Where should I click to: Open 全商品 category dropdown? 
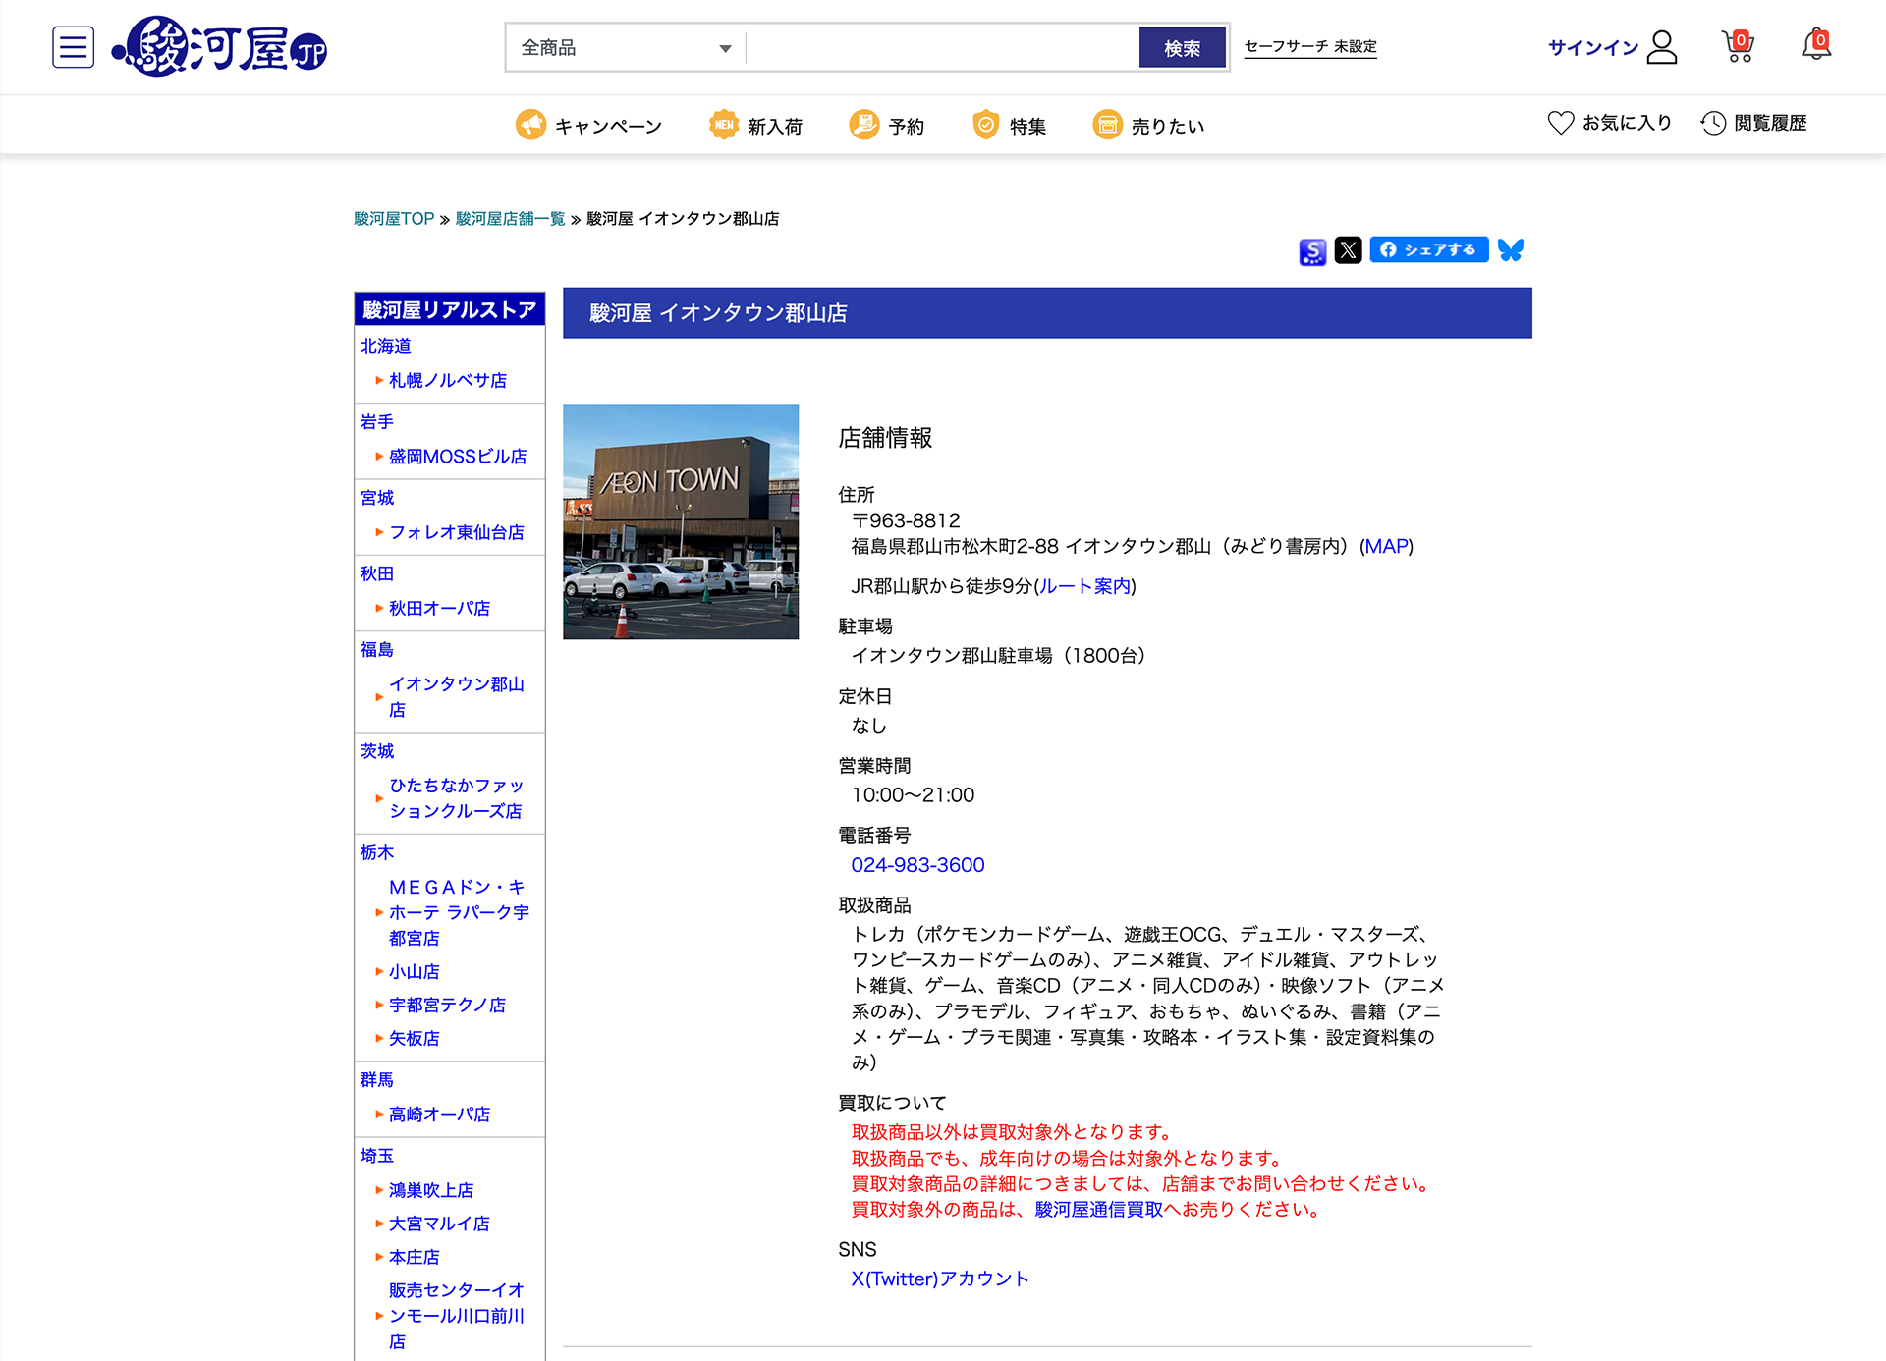tap(626, 48)
